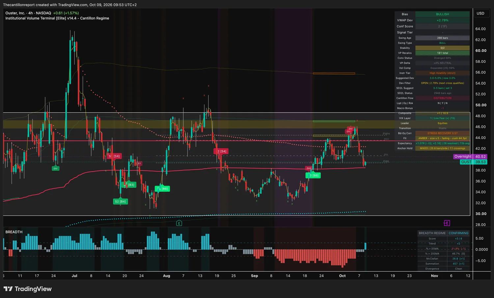Click the green earnings E marker near August
494x298 pixels.
(179, 223)
